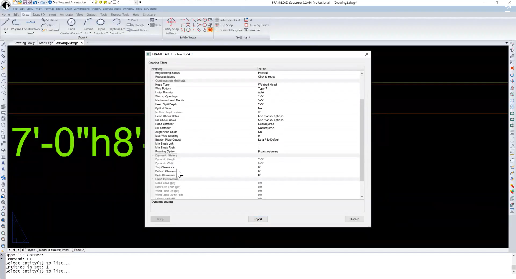Viewport: 516px width, 279px height.
Task: Click the Report button
Action: click(258, 219)
